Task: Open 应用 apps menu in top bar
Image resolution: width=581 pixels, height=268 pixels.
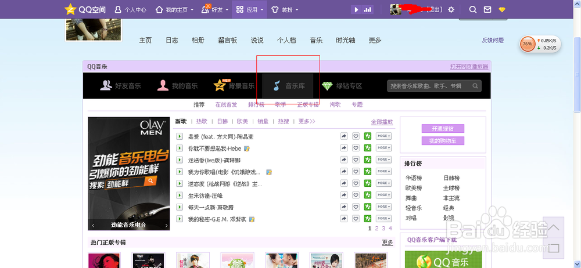Action: pos(250,10)
